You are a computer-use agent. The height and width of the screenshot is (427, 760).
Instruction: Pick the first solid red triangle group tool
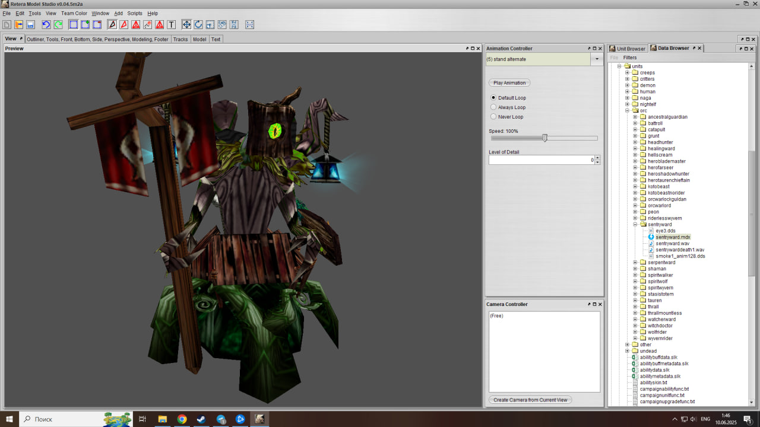tap(135, 24)
